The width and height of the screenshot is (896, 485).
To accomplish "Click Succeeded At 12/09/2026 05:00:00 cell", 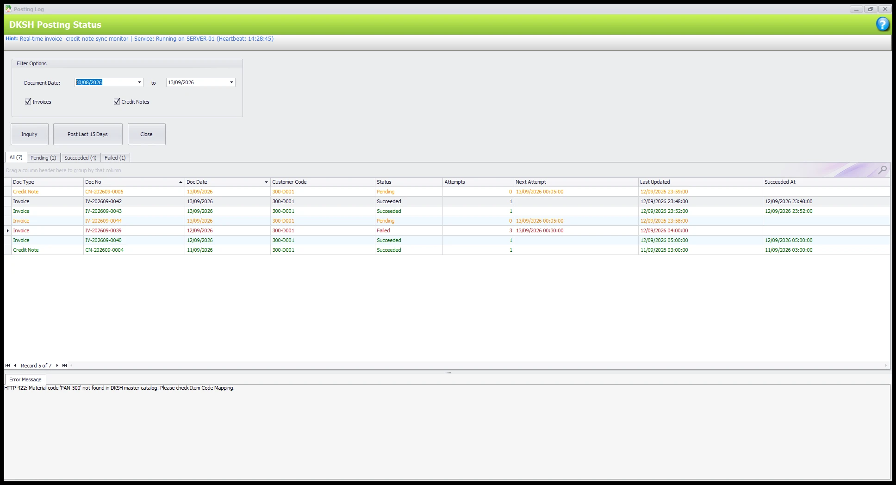I will pyautogui.click(x=826, y=240).
